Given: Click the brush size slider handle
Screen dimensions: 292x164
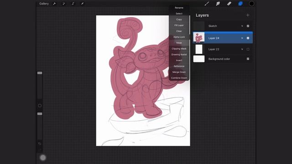Looking at the screenshot, I should tap(40, 73).
